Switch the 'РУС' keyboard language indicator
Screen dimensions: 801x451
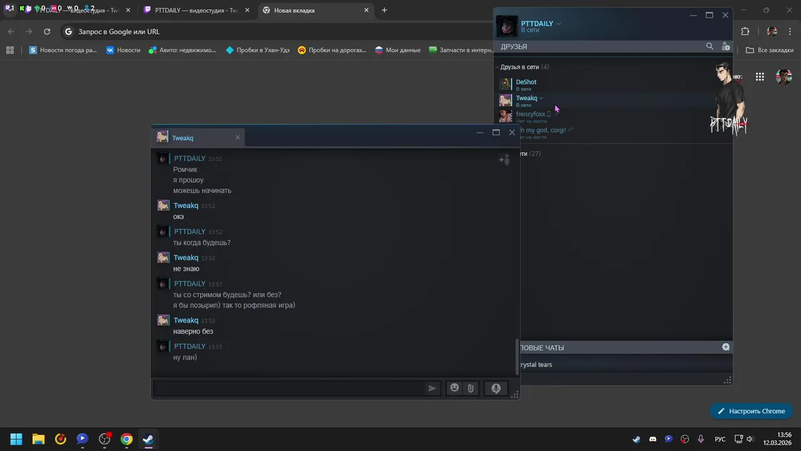720,439
